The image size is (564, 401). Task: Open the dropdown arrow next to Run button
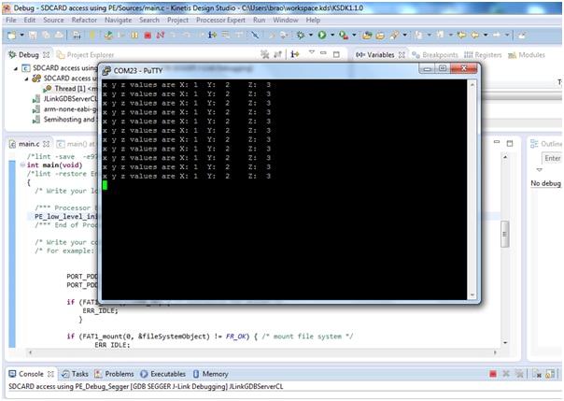tap(331, 35)
